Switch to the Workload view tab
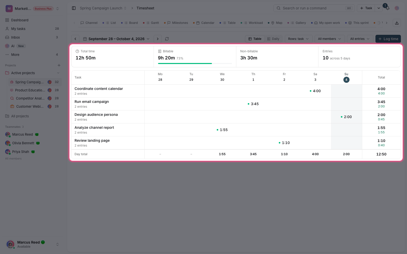 coord(252,23)
